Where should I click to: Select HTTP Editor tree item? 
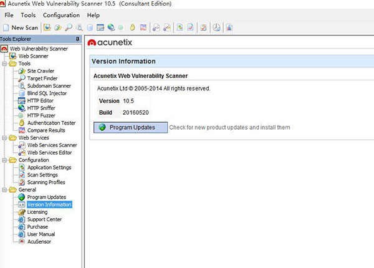tap(41, 100)
